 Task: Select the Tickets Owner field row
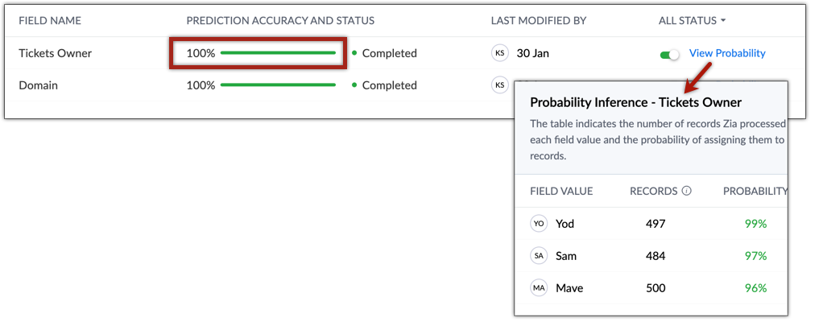pos(405,53)
